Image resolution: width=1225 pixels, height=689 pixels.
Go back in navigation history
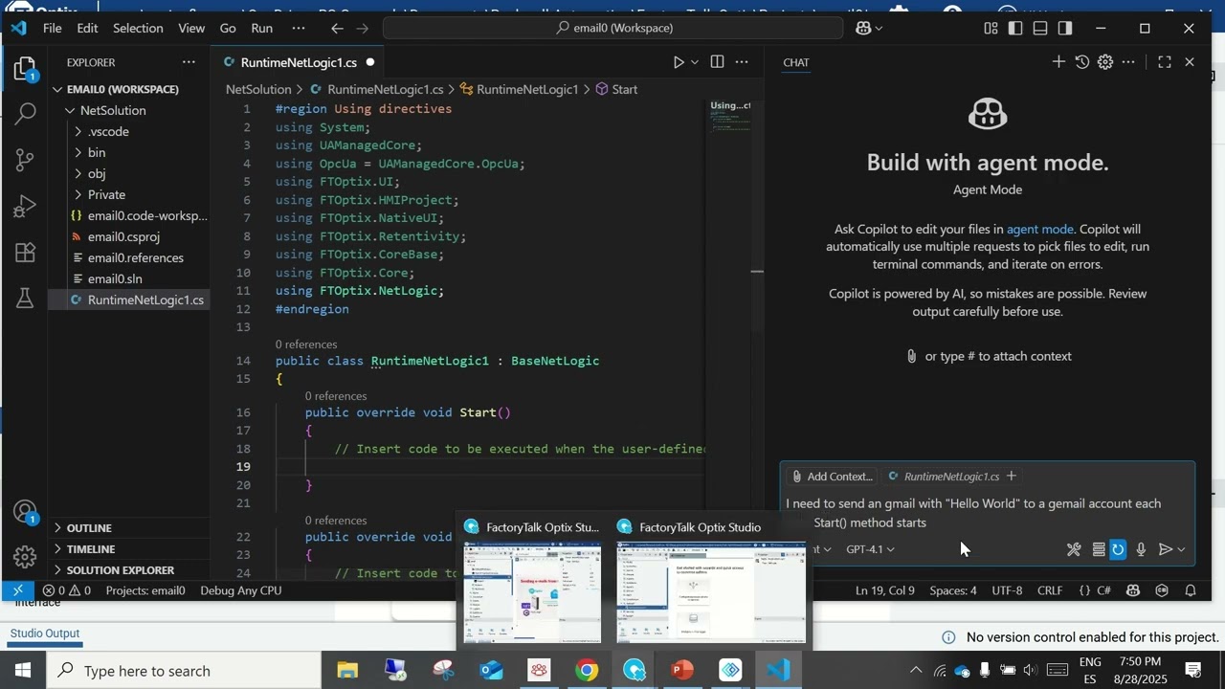pos(337,28)
